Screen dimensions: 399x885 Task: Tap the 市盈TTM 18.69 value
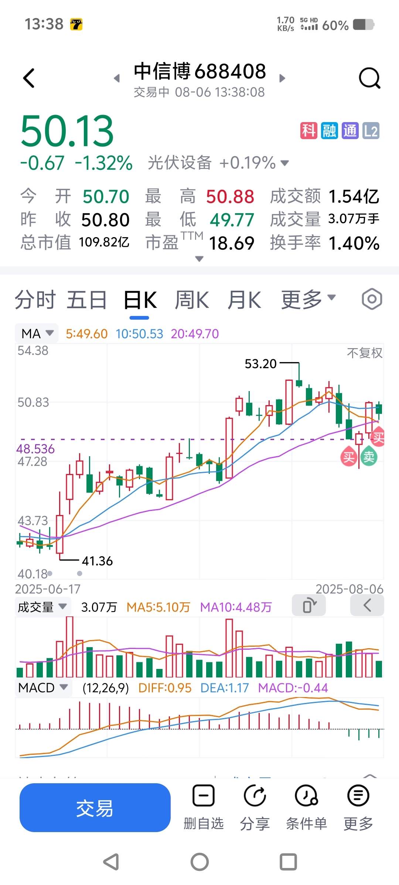(x=231, y=243)
